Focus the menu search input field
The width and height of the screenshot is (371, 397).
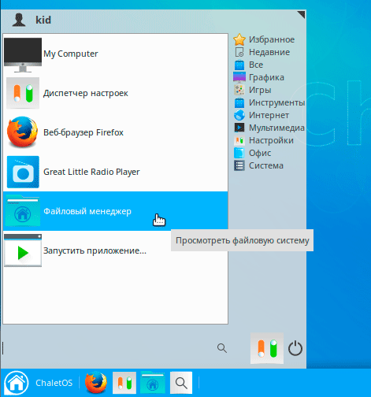pos(108,348)
